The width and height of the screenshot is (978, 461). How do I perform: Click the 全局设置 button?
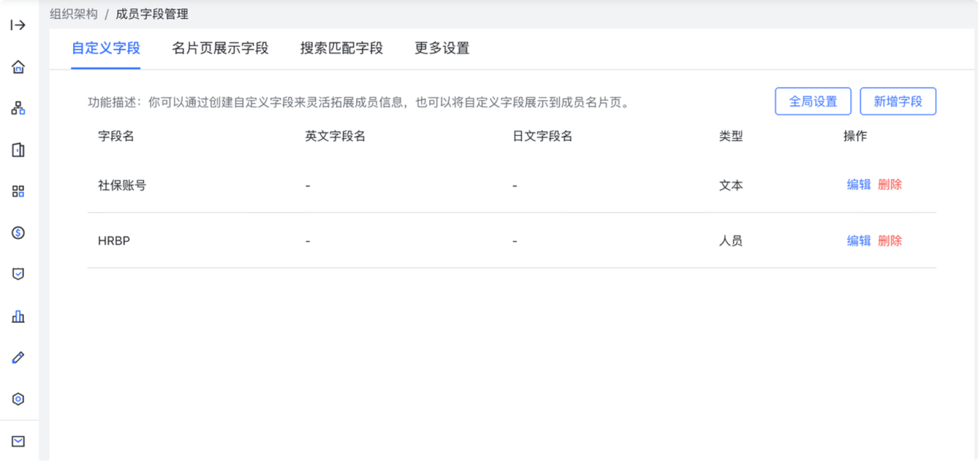coord(813,101)
